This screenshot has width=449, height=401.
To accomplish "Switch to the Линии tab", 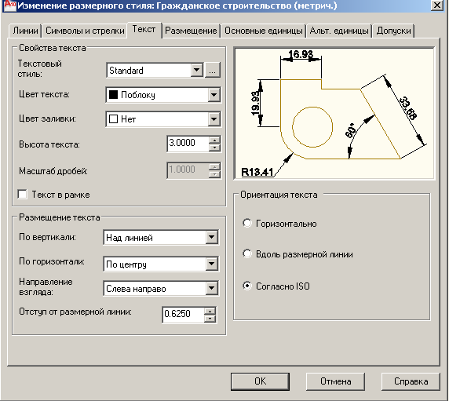I will [x=25, y=31].
